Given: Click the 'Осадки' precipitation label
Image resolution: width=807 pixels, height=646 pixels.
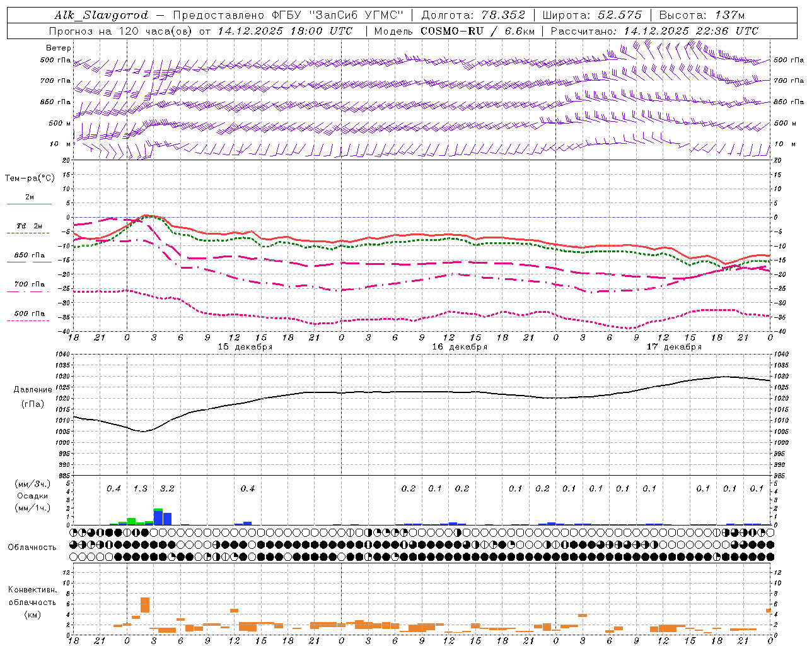Looking at the screenshot, I should [x=32, y=496].
